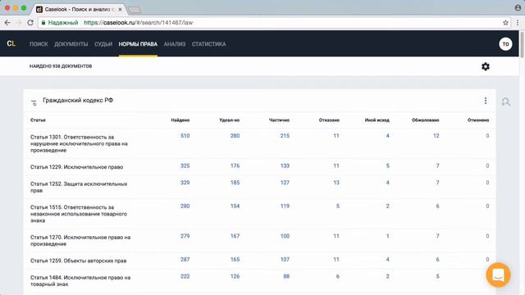Screen dimensions: 525x295
Task: Select the НОРМЫ ПРАВА tab
Action: (x=138, y=43)
